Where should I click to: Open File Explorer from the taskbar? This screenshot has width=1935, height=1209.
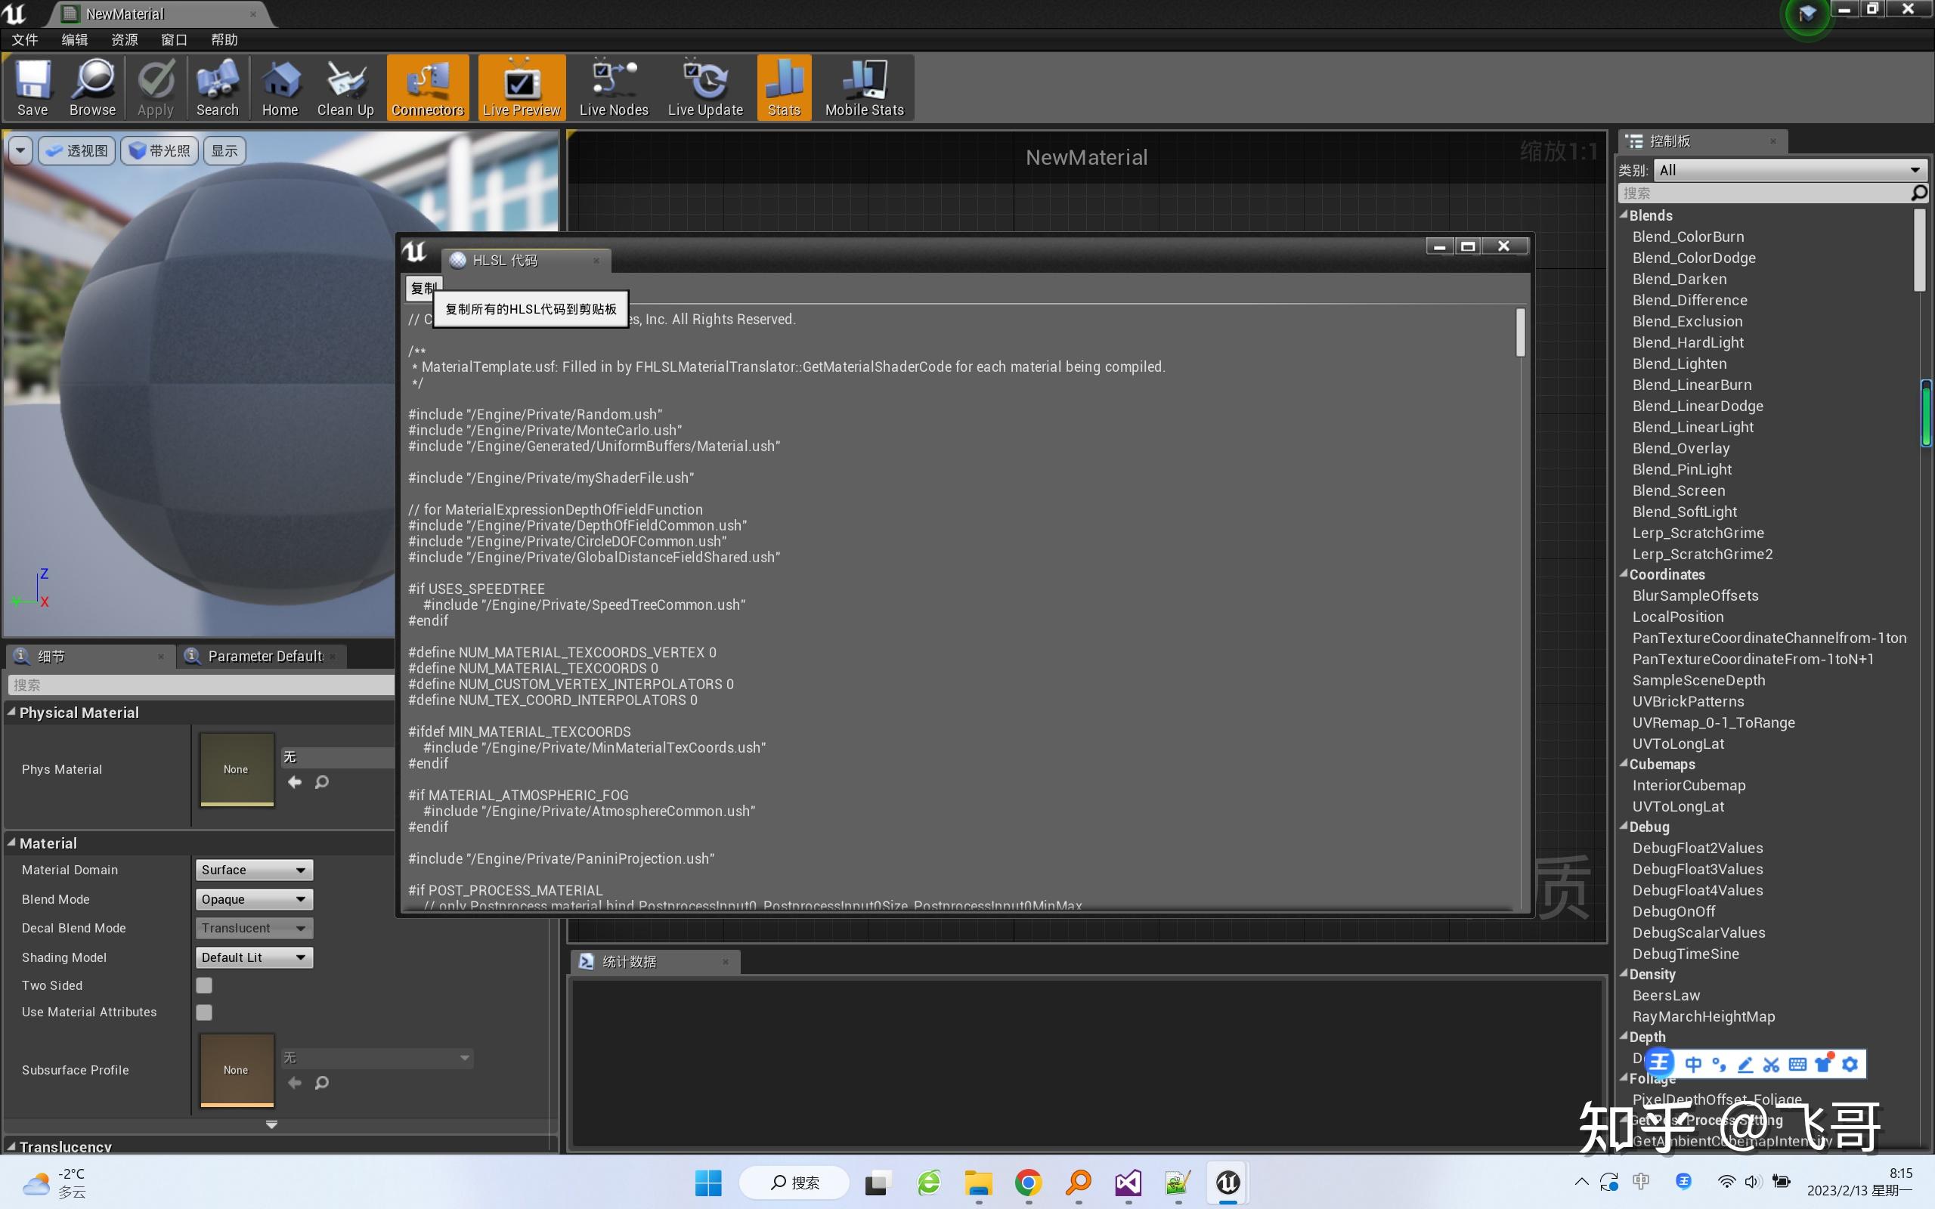pyautogui.click(x=978, y=1183)
